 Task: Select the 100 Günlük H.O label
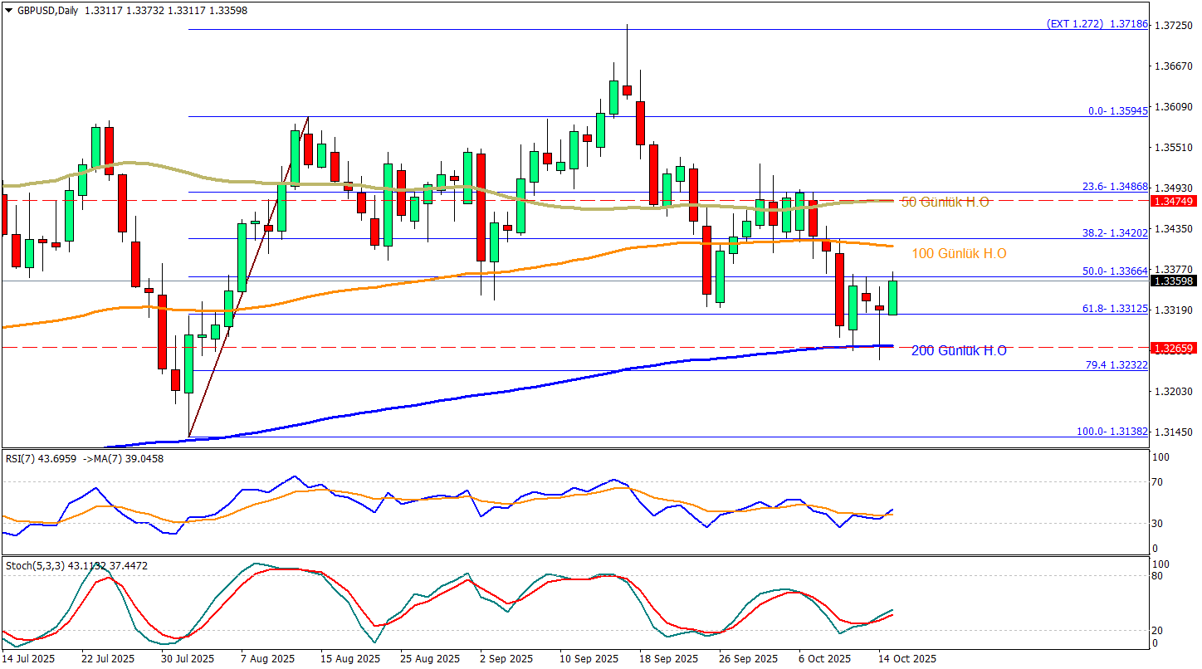[x=959, y=253]
